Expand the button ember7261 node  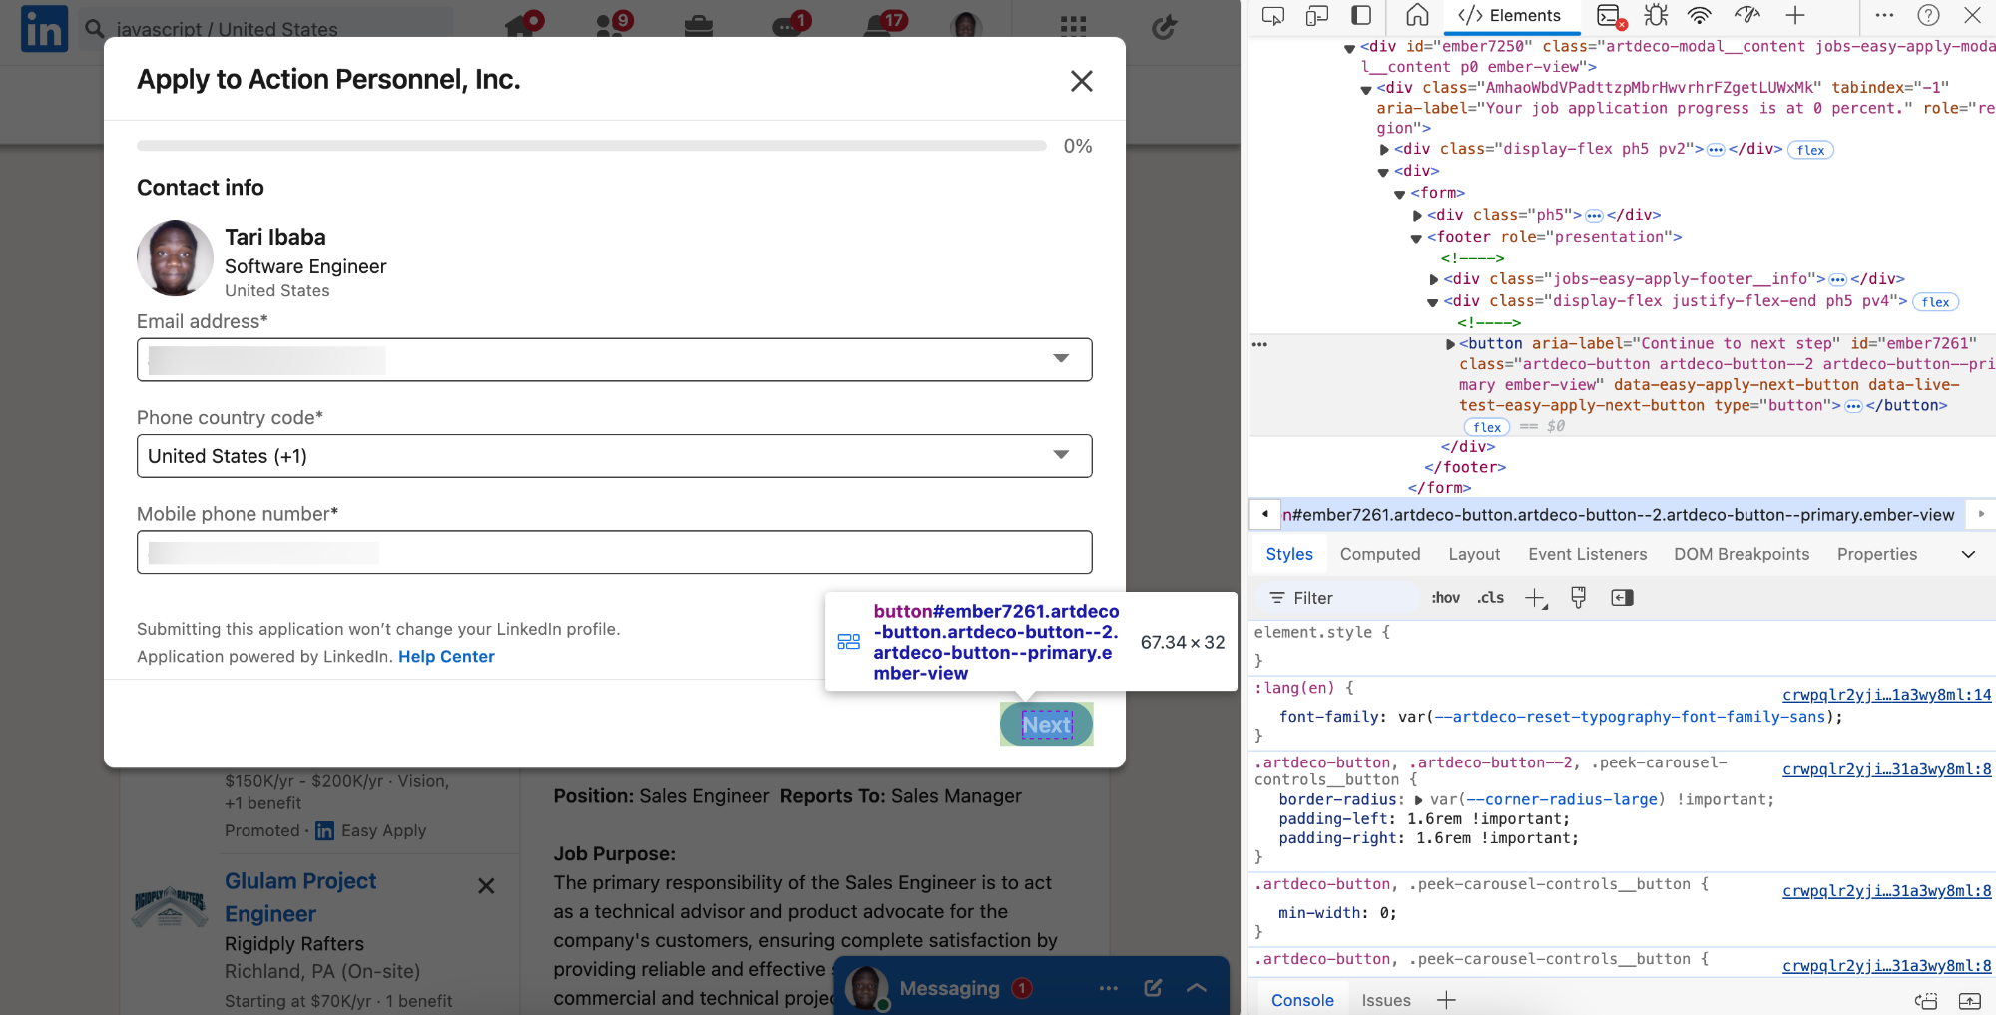(x=1450, y=344)
